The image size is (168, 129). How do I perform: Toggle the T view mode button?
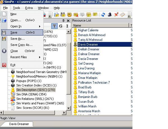pyautogui.click(x=54, y=26)
